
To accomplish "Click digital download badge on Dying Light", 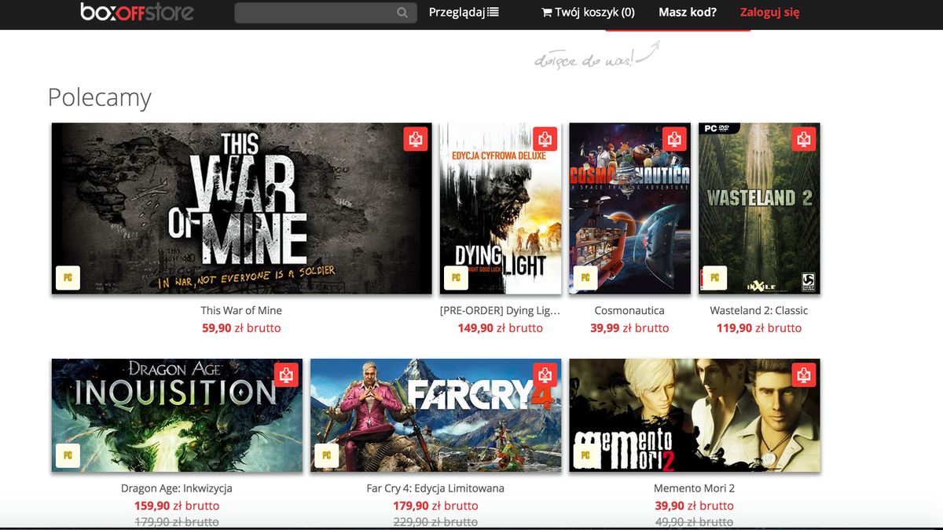I will click(x=545, y=139).
